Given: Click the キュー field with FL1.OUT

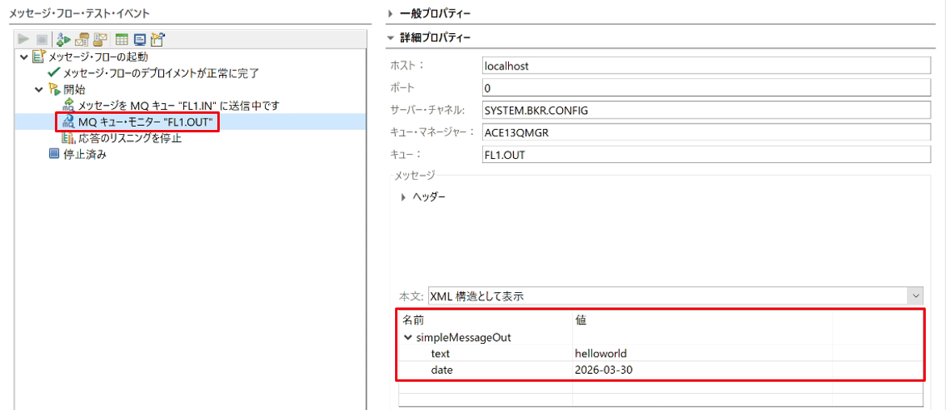Looking at the screenshot, I should tap(708, 155).
